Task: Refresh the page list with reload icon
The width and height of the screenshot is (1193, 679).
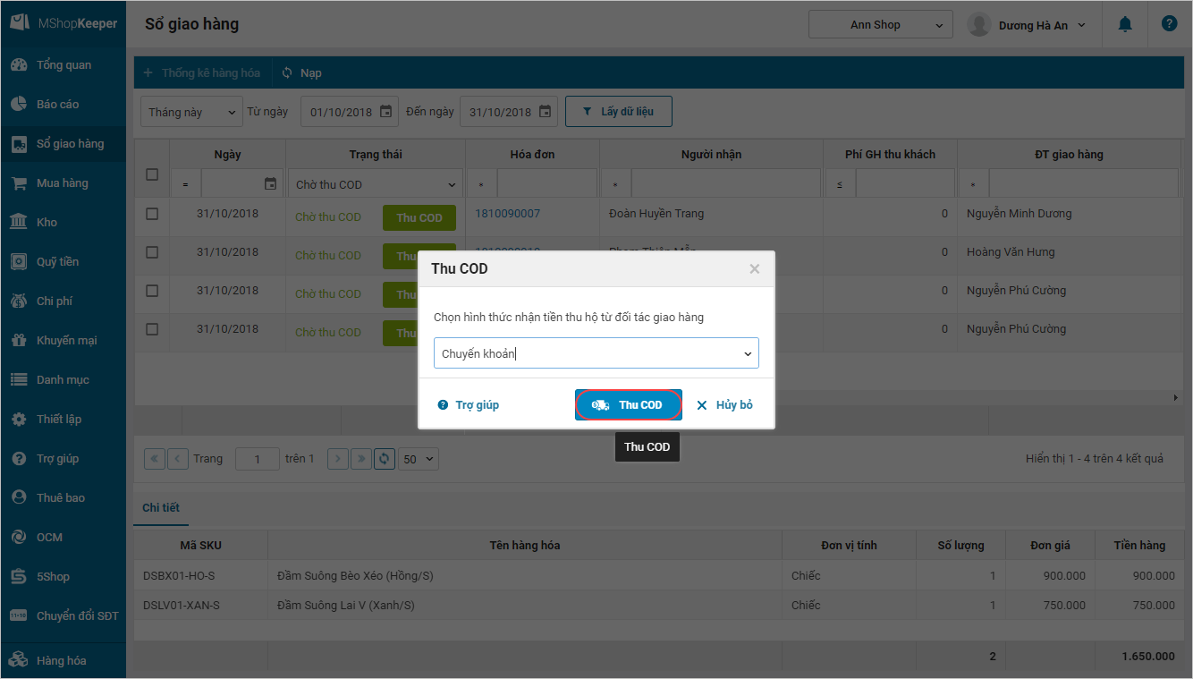Action: (x=385, y=459)
